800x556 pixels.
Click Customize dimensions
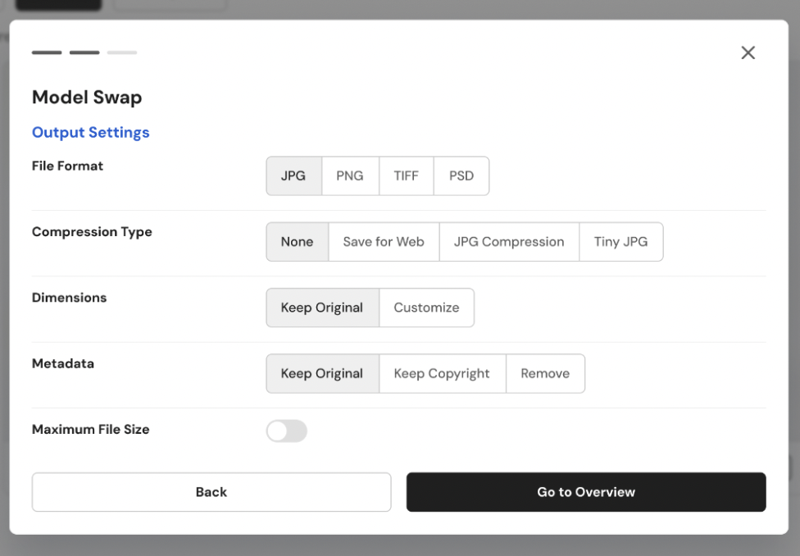426,308
